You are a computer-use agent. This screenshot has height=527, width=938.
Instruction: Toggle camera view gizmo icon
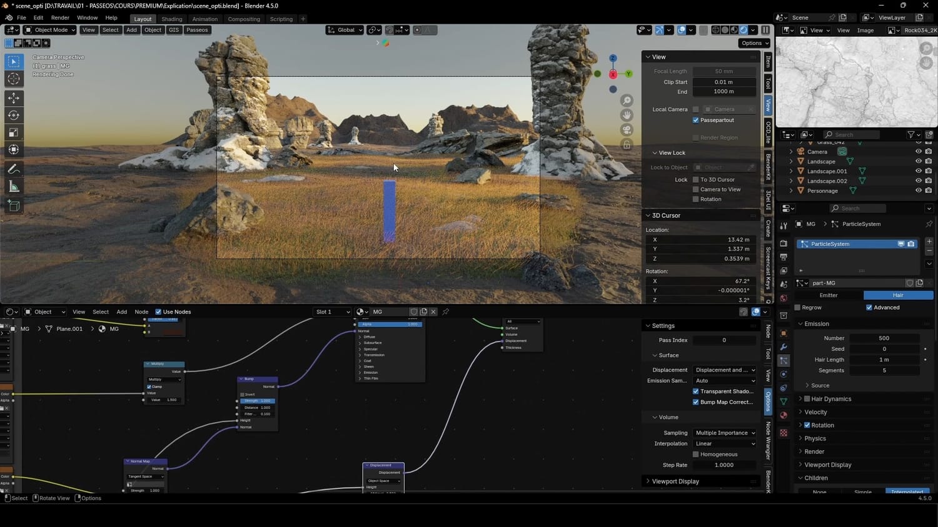coord(627,130)
